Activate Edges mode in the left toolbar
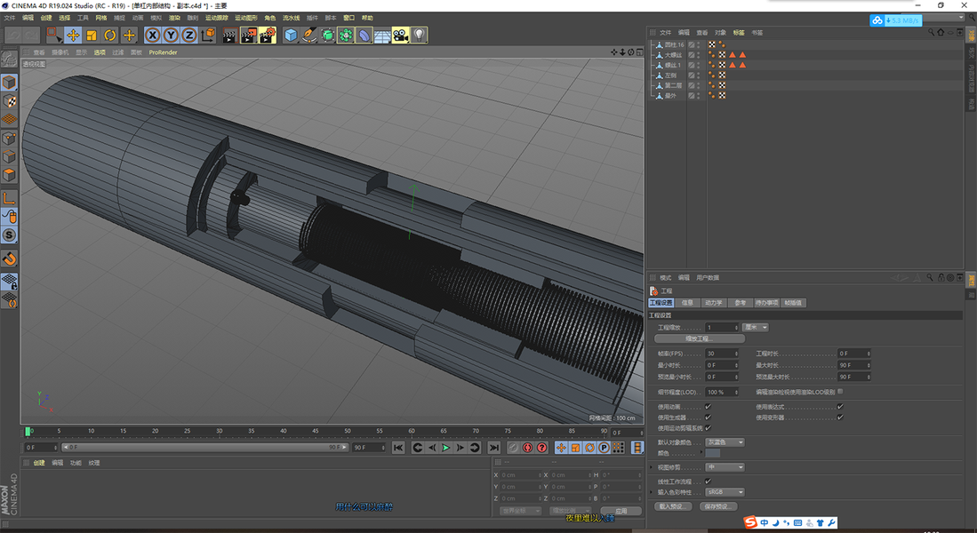977x533 pixels. 10,156
